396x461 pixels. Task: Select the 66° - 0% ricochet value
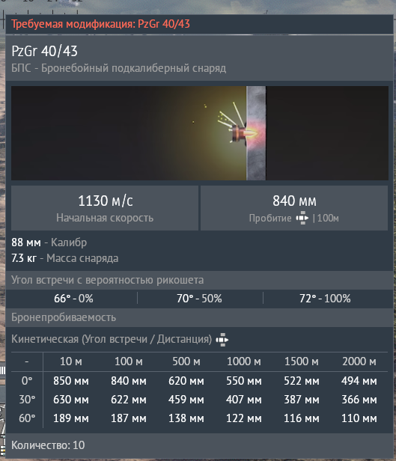(x=73, y=299)
